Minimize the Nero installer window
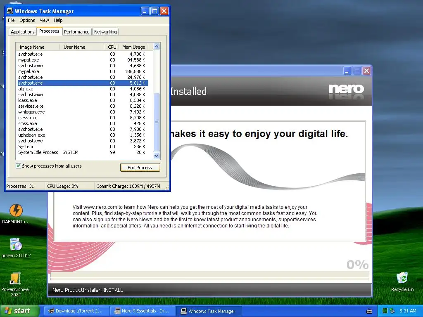Image resolution: width=423 pixels, height=317 pixels. tap(347, 71)
